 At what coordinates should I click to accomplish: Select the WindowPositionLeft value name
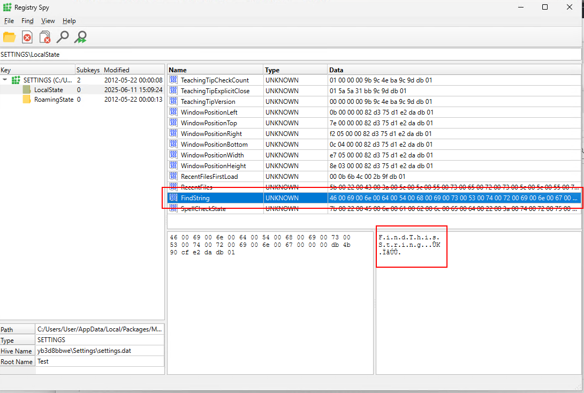[x=209, y=112]
